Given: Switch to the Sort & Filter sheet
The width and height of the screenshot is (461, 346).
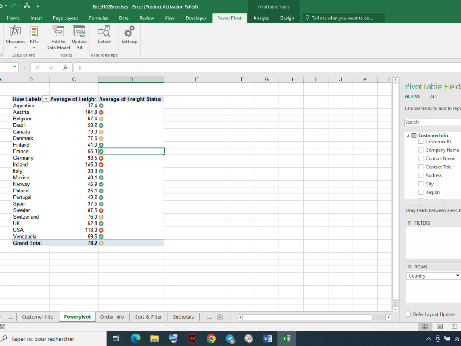Looking at the screenshot, I should point(148,317).
